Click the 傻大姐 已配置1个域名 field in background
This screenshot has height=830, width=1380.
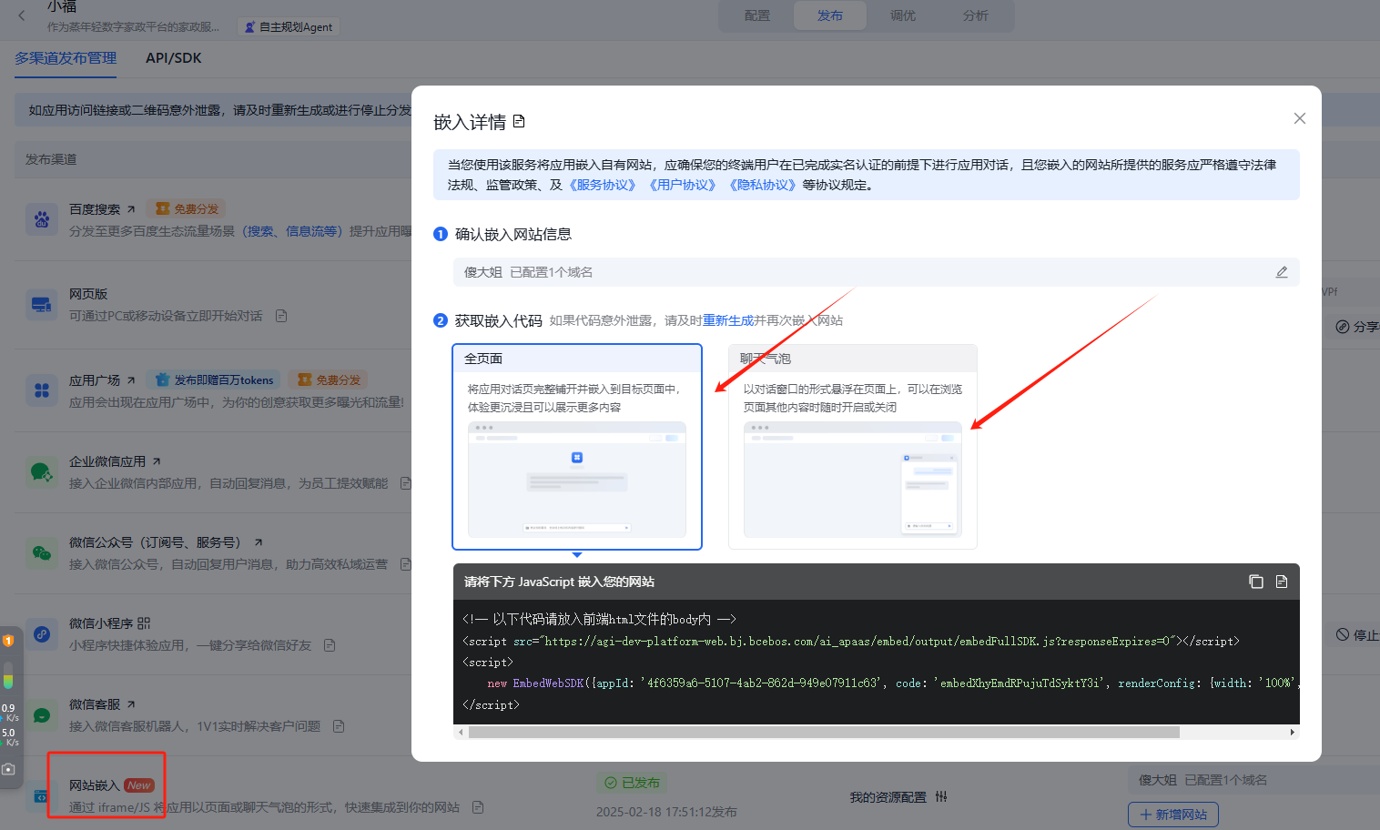pyautogui.click(x=1254, y=780)
